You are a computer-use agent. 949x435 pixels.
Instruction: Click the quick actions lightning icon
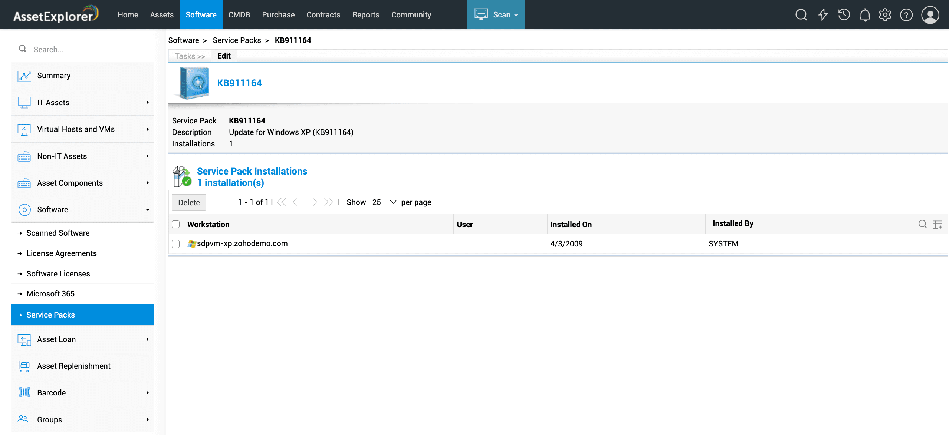point(823,15)
